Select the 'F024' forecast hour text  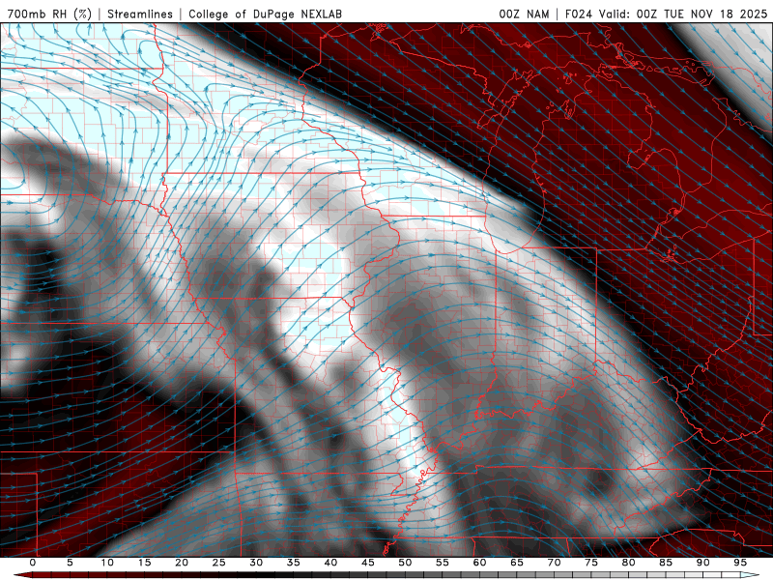click(579, 14)
